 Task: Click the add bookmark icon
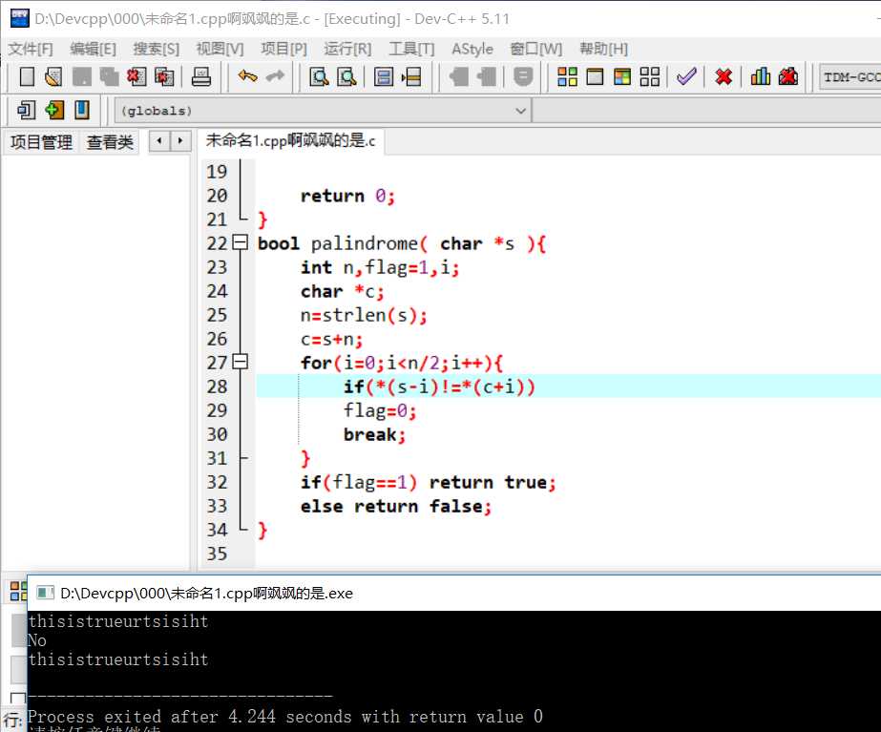(x=54, y=110)
